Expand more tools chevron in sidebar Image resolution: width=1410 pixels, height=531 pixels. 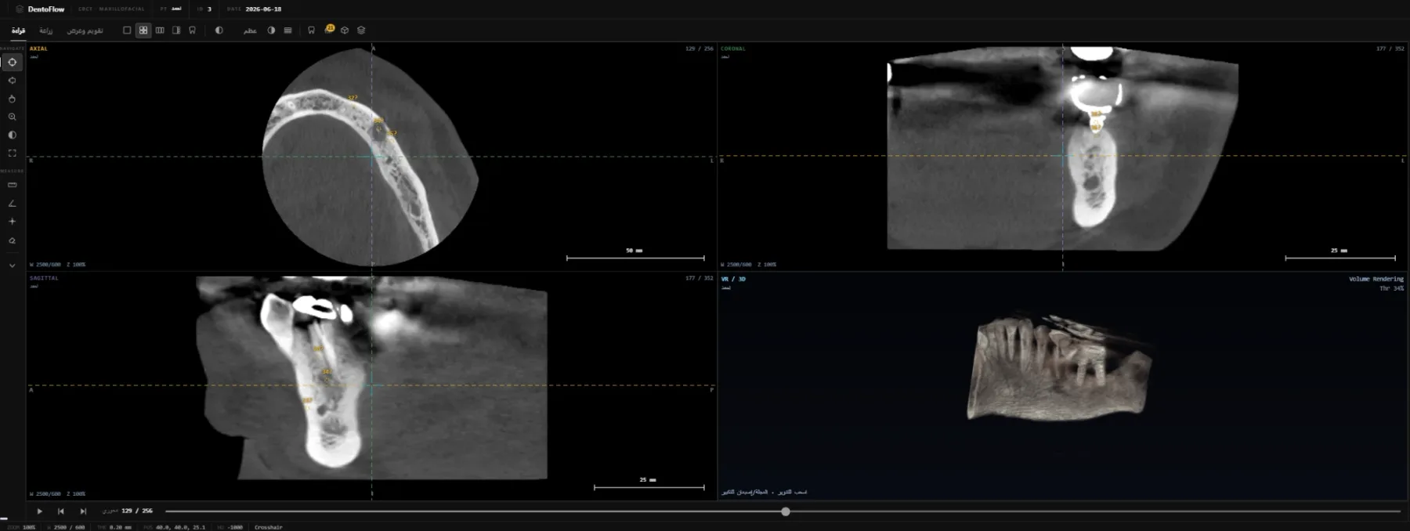tap(12, 265)
